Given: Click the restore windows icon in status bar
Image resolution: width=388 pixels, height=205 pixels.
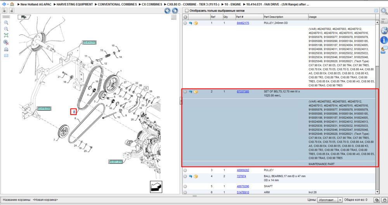Looking at the screenshot, I should coord(377,200).
